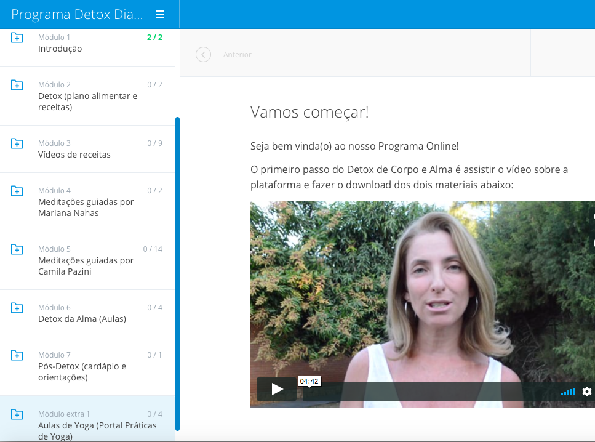The image size is (595, 442).
Task: Click folder icon beside Módulo 7
Action: point(17,355)
